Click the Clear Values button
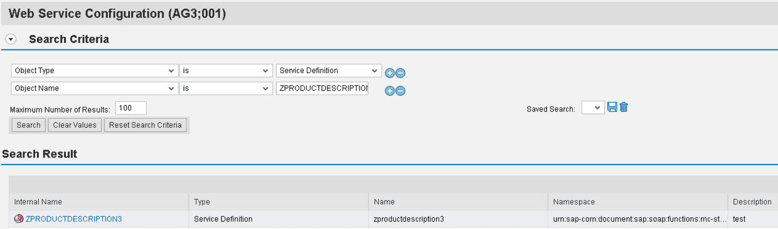The image size is (778, 229). (75, 125)
